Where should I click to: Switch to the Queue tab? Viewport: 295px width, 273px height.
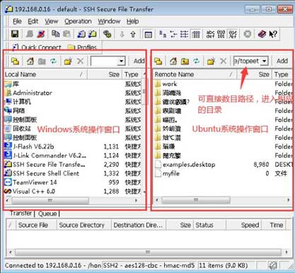[47, 214]
